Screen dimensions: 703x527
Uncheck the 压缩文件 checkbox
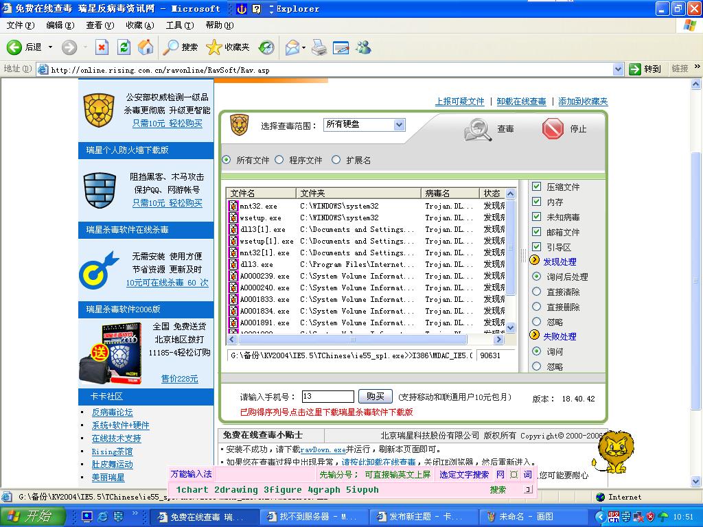pos(536,187)
